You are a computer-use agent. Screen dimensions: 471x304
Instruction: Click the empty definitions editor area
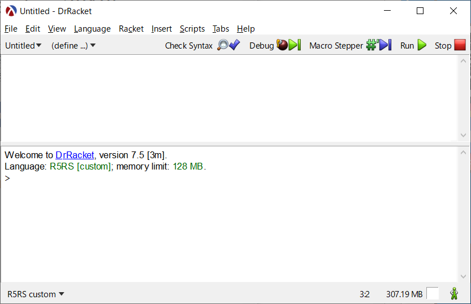pyautogui.click(x=229, y=98)
